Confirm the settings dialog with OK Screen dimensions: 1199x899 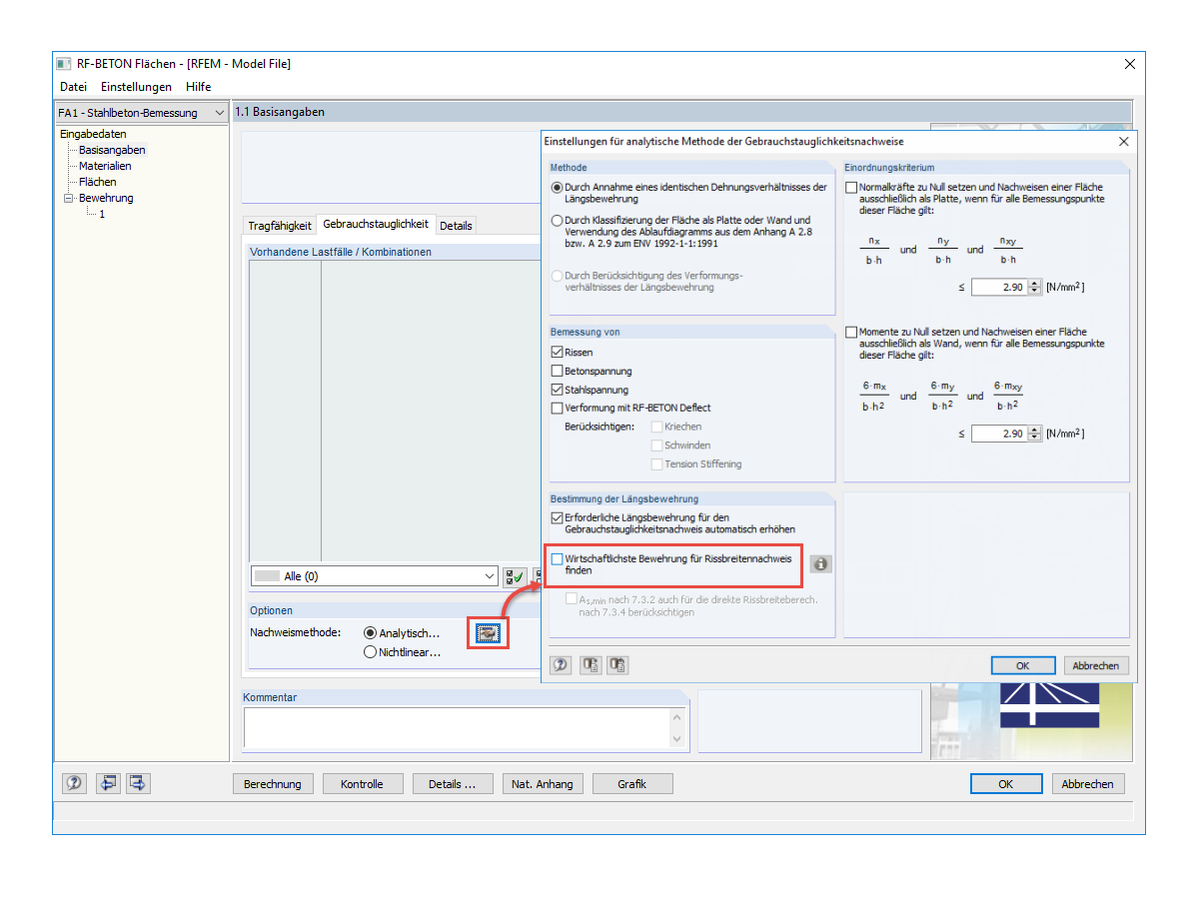pyautogui.click(x=1023, y=665)
